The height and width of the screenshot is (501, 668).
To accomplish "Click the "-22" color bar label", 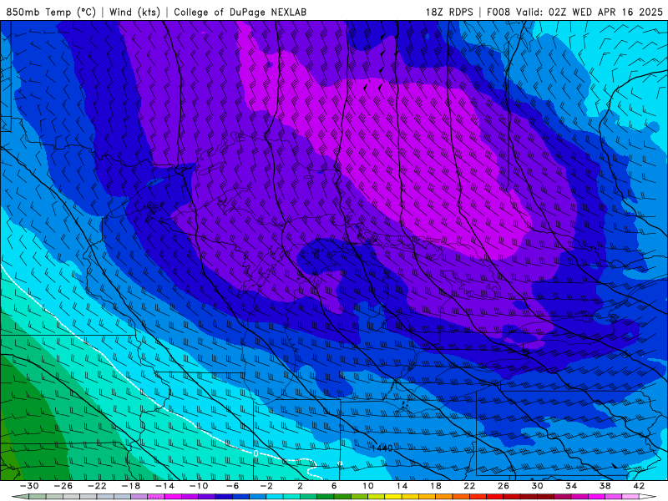I will [97, 486].
